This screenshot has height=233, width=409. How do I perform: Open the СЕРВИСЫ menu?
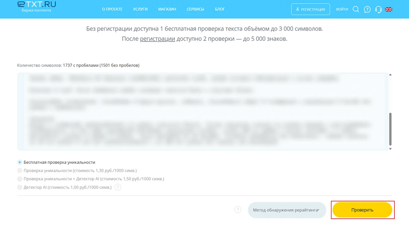tap(196, 9)
